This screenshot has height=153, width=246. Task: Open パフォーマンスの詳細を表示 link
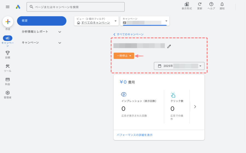134,135
